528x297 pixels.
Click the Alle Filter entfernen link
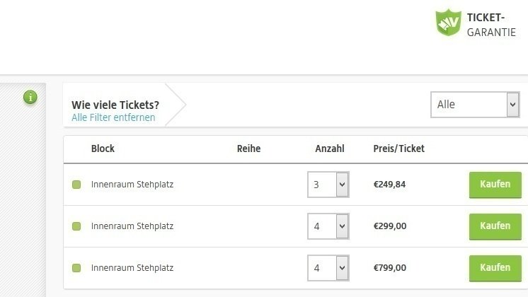(x=113, y=117)
